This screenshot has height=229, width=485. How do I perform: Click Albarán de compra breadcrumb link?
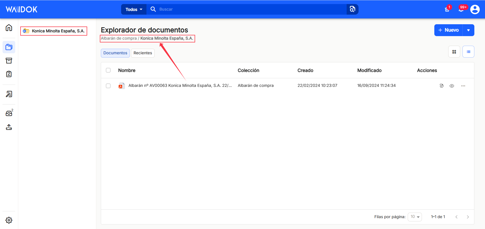[x=119, y=38]
